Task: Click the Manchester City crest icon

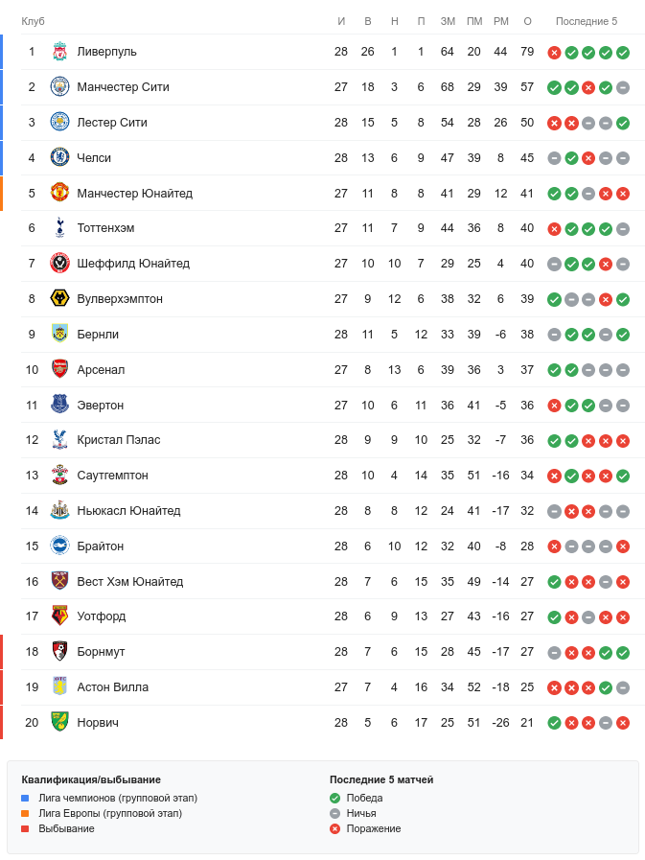Action: pyautogui.click(x=59, y=87)
